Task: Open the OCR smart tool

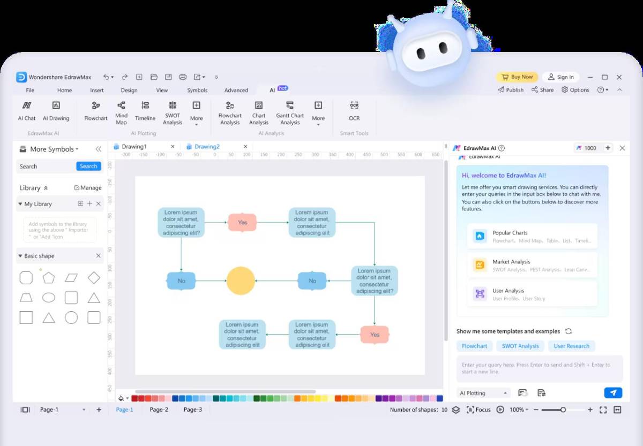Action: tap(354, 111)
